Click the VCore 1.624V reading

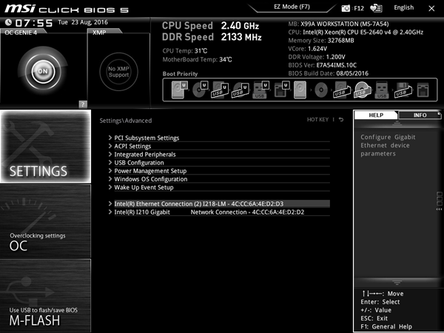pyautogui.click(x=308, y=49)
